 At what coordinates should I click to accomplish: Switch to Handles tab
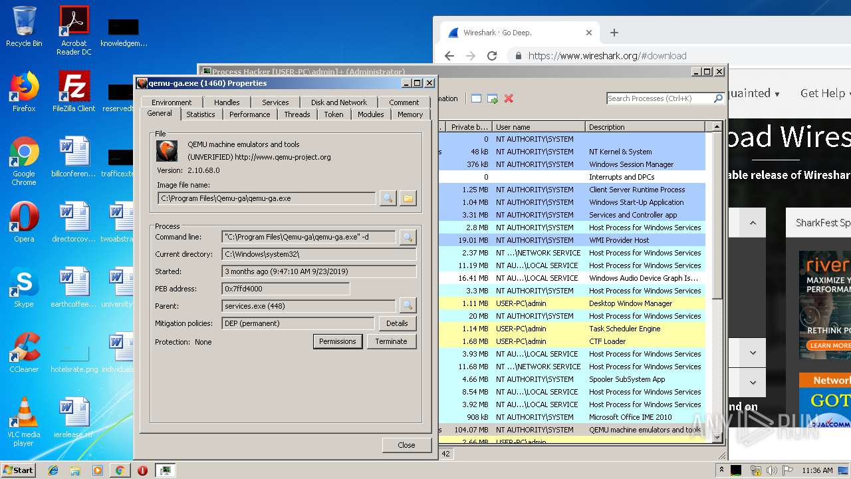click(227, 102)
